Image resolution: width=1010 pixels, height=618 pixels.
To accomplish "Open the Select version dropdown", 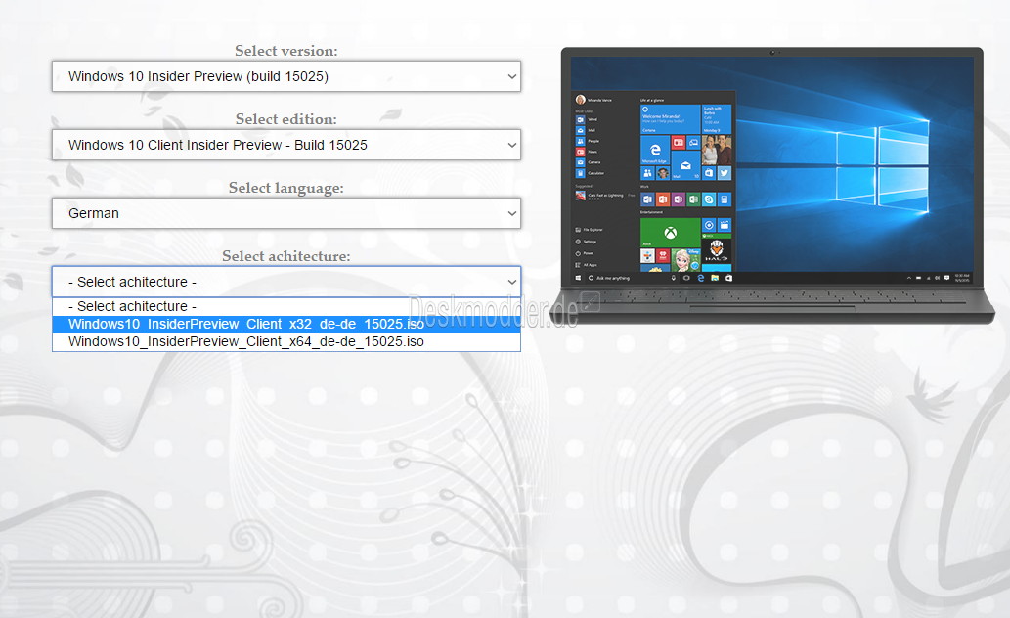I will pyautogui.click(x=286, y=76).
